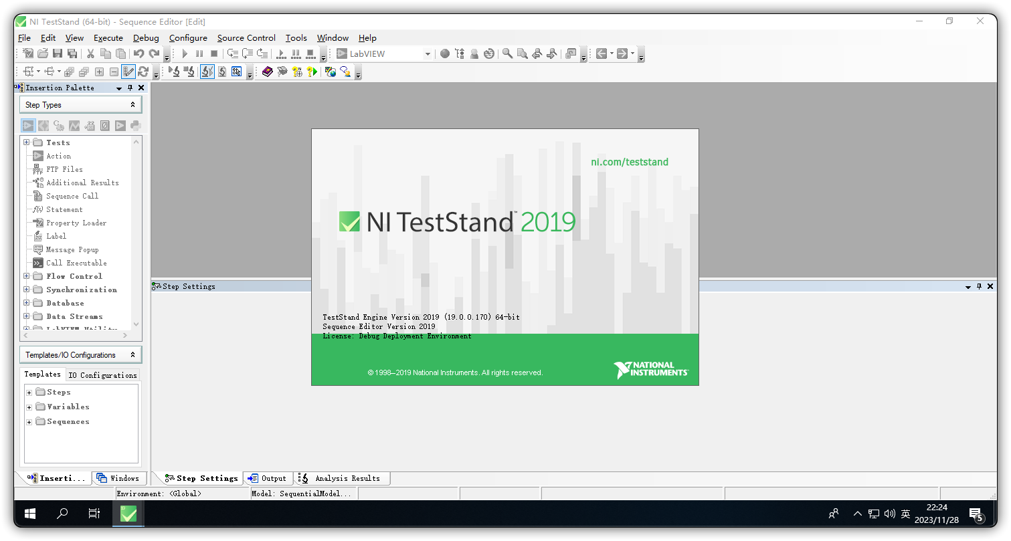Expand the Flow Control folder
Screen dimensions: 1011x541
coord(27,276)
